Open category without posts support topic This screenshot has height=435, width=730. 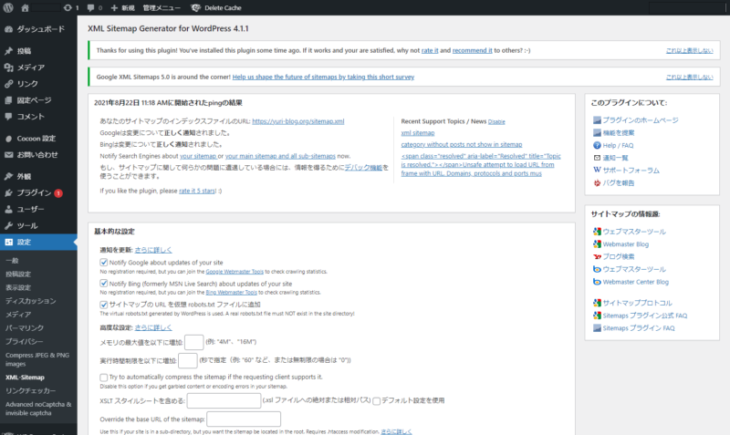(462, 144)
